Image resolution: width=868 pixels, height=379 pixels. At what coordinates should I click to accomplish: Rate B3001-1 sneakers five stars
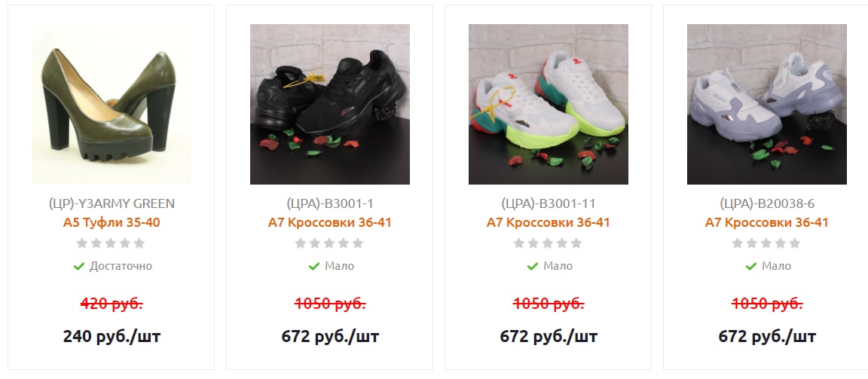point(358,243)
